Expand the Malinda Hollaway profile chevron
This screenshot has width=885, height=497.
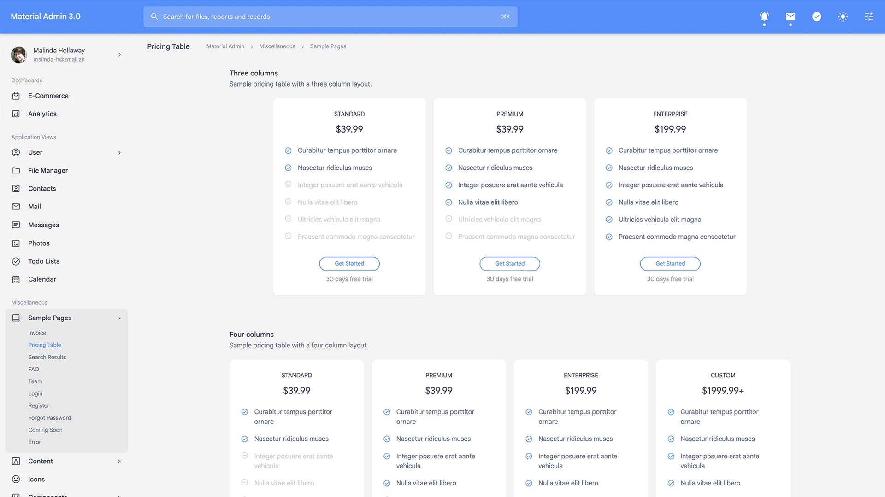119,55
